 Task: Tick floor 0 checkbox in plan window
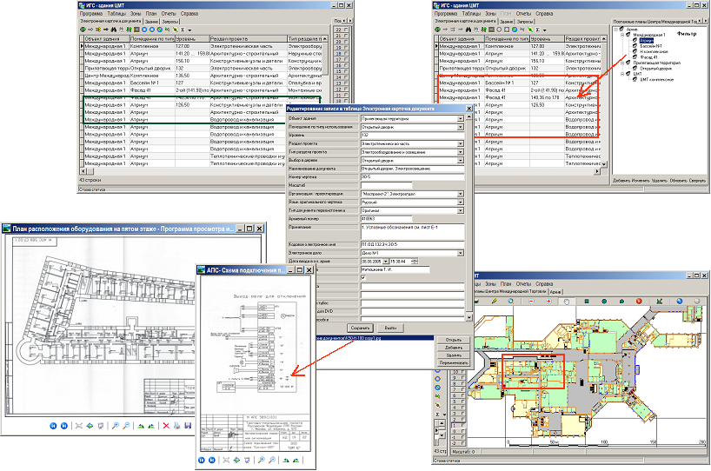point(462,431)
